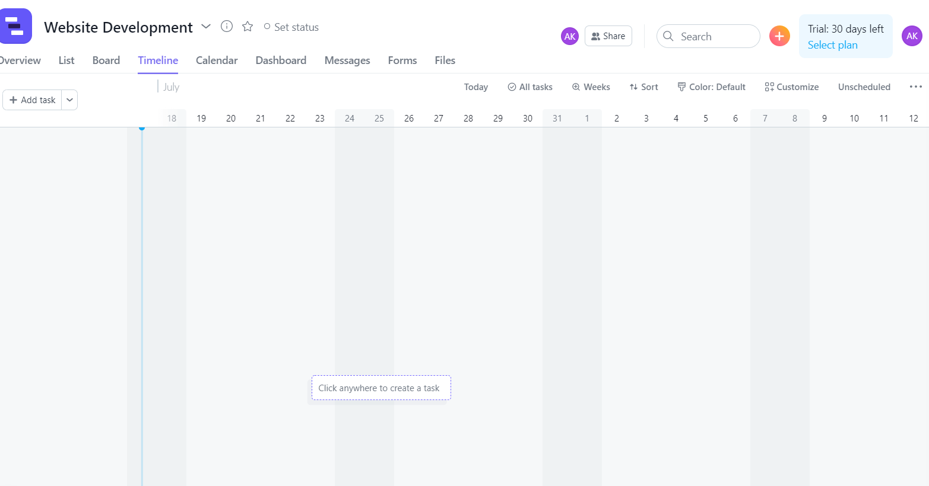Switch to the Board tab
This screenshot has width=929, height=486.
106,60
